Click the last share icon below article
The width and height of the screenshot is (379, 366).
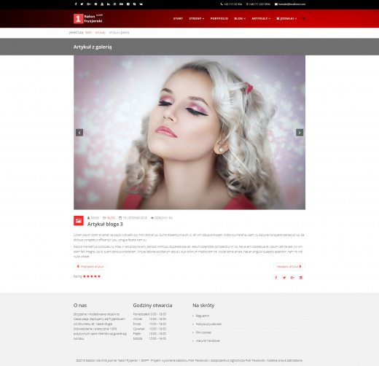301,278
